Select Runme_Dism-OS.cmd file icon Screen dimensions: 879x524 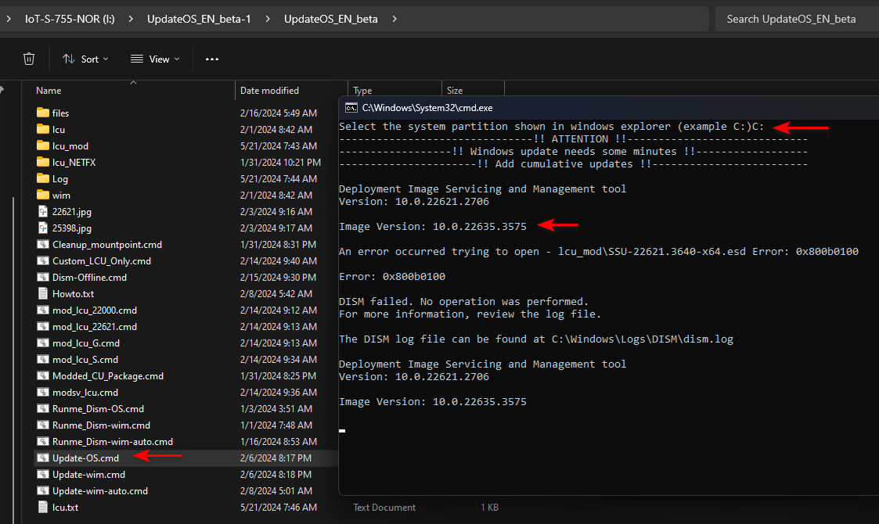(42, 408)
